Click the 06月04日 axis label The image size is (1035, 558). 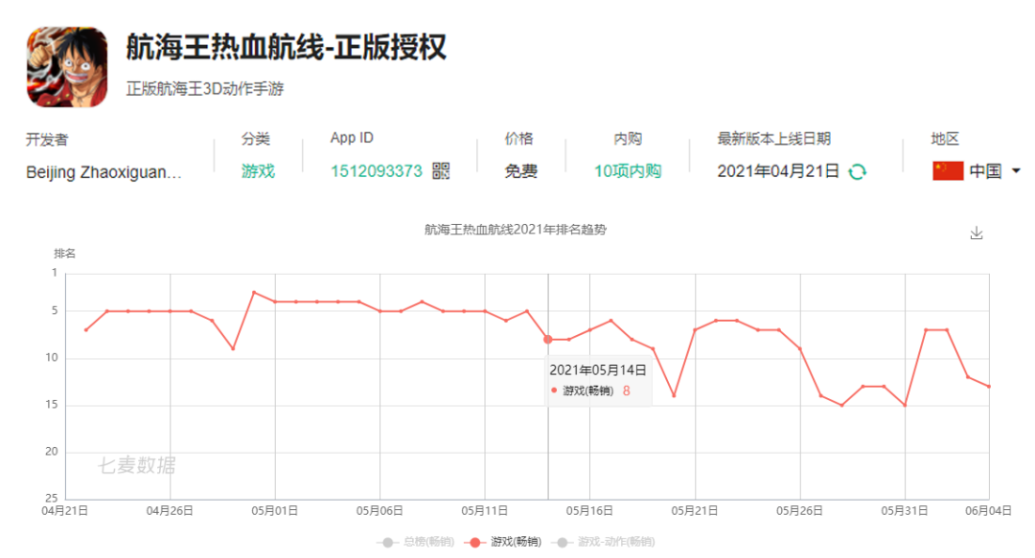(988, 511)
